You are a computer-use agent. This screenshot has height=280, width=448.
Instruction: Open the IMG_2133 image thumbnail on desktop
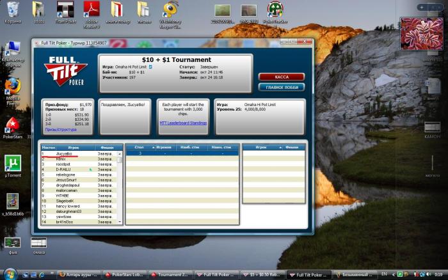(x=249, y=13)
